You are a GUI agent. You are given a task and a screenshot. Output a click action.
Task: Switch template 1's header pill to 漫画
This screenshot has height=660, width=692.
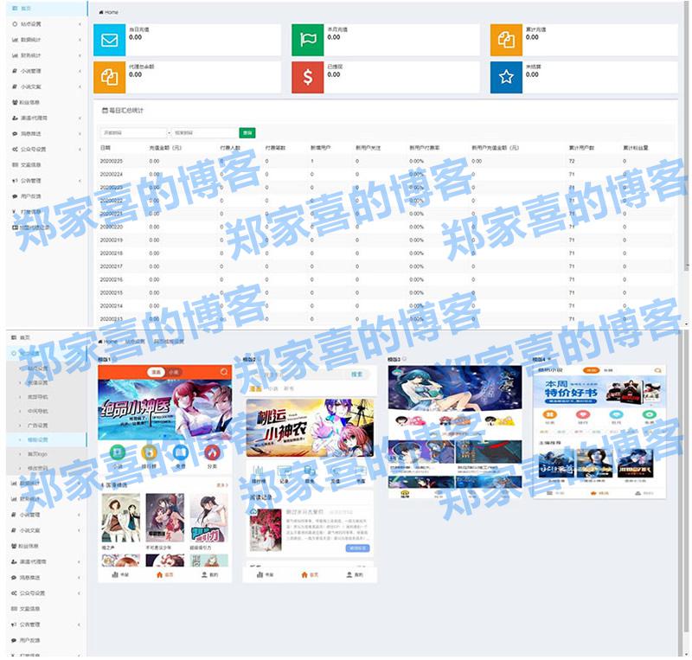157,372
